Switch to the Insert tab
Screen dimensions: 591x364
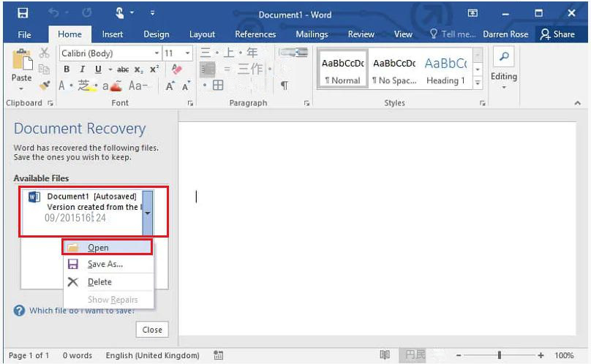point(113,34)
